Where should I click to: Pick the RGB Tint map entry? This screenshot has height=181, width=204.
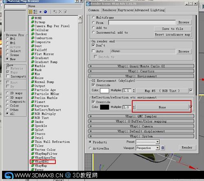coord(42,118)
